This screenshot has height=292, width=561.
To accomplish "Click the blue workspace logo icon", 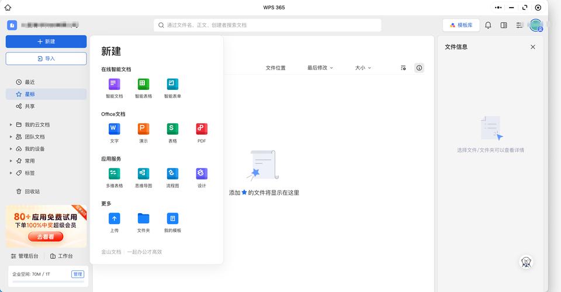I will tap(12, 25).
